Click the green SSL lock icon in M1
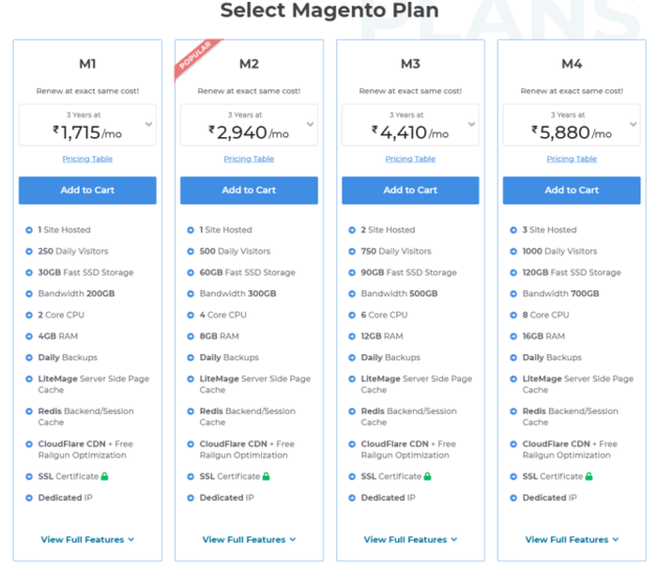 click(x=105, y=476)
